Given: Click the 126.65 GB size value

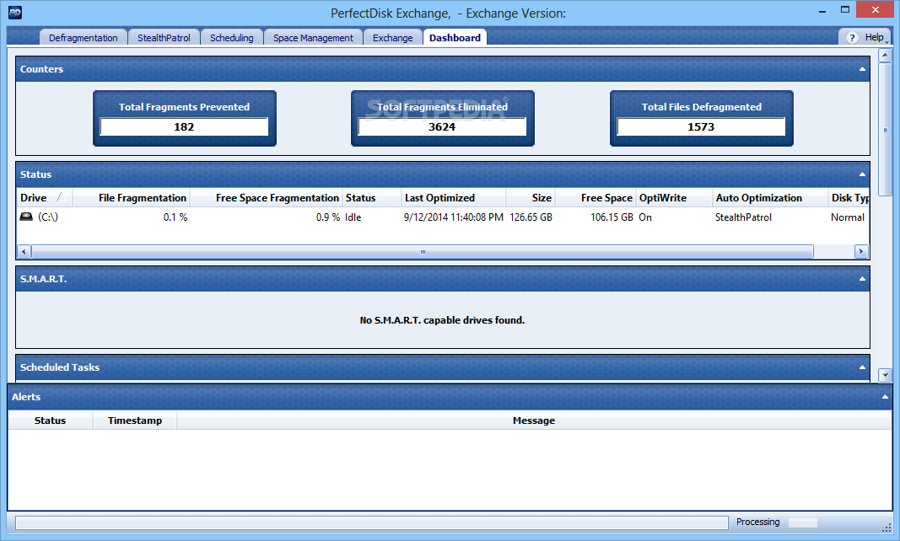Looking at the screenshot, I should (531, 217).
